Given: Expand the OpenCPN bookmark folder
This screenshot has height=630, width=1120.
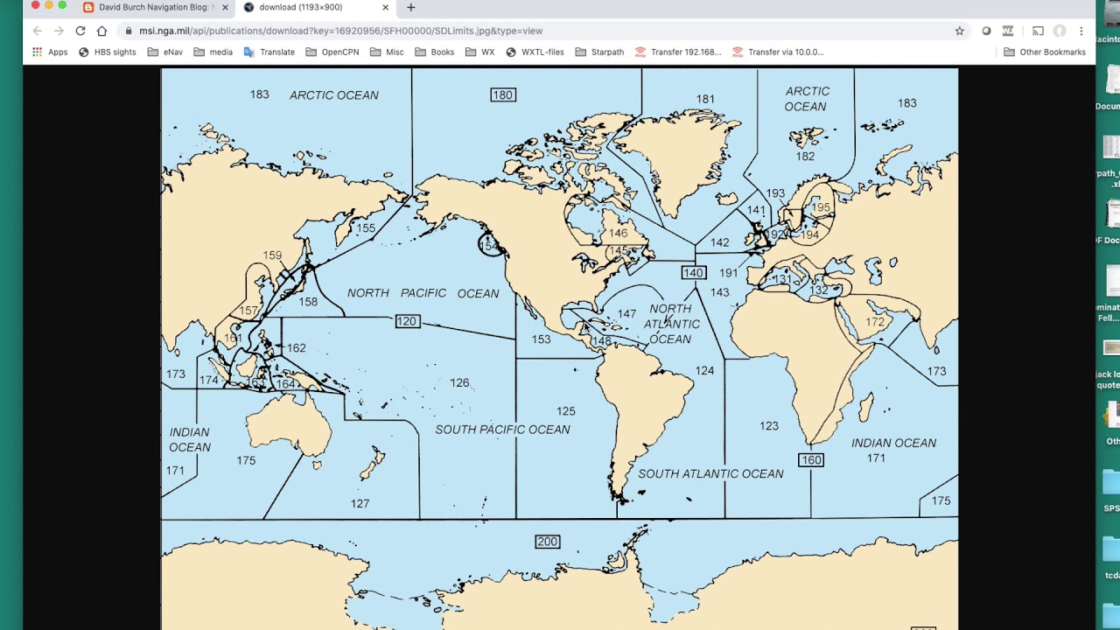Looking at the screenshot, I should [332, 52].
